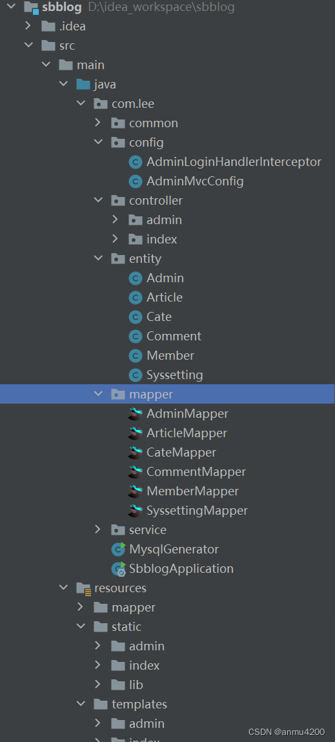Click the Cate class icon
335x742 pixels.
(136, 317)
